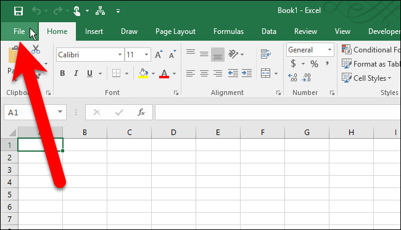401x230 pixels.
Task: Click the Insert Function fx icon
Action: point(141,112)
